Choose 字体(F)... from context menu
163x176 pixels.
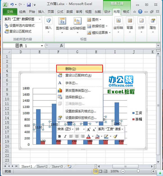pos(80,83)
